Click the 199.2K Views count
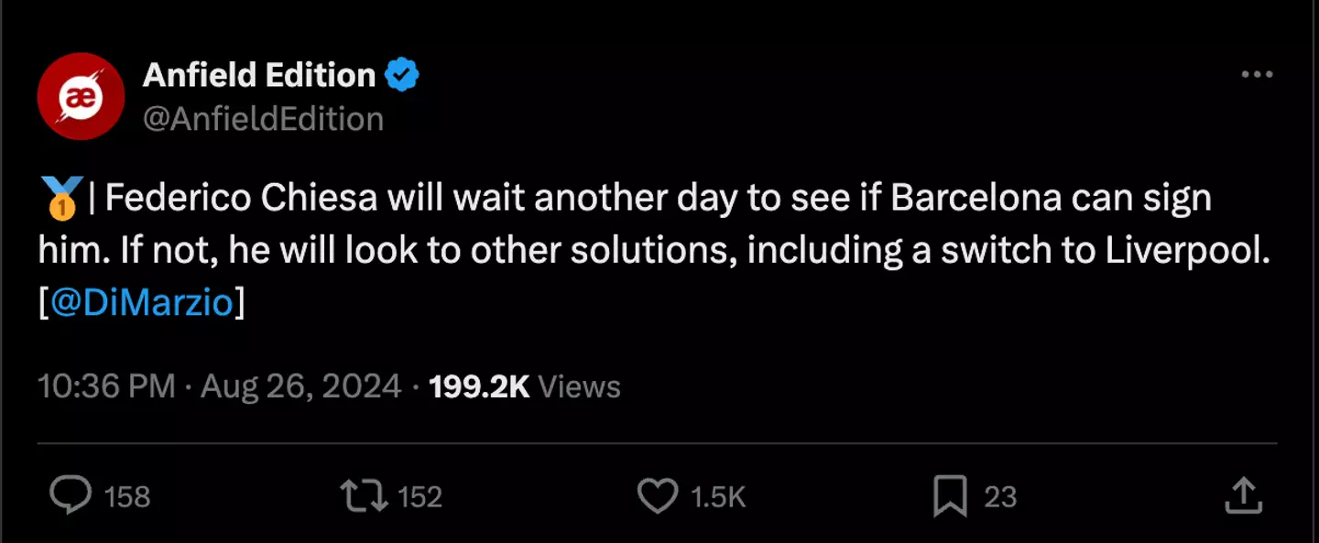The image size is (1319, 543). [525, 386]
